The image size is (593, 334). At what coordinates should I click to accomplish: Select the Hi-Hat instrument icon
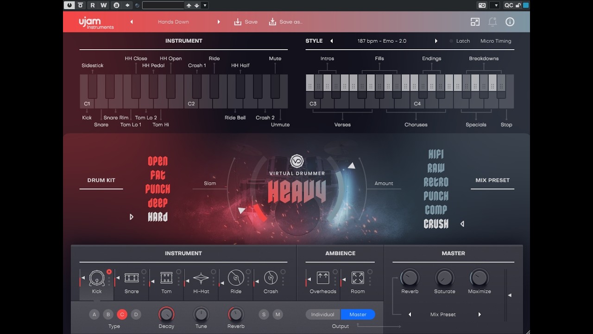(x=201, y=278)
